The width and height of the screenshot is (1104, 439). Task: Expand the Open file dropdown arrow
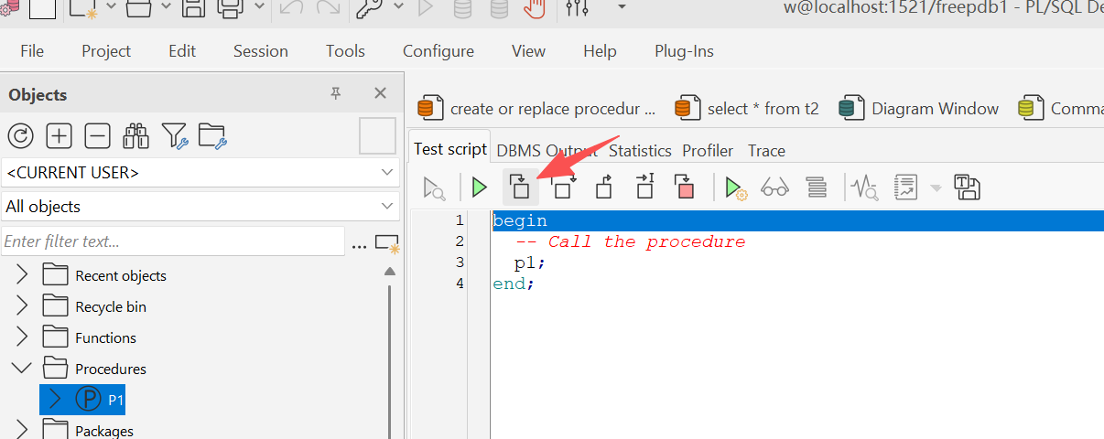(x=166, y=5)
